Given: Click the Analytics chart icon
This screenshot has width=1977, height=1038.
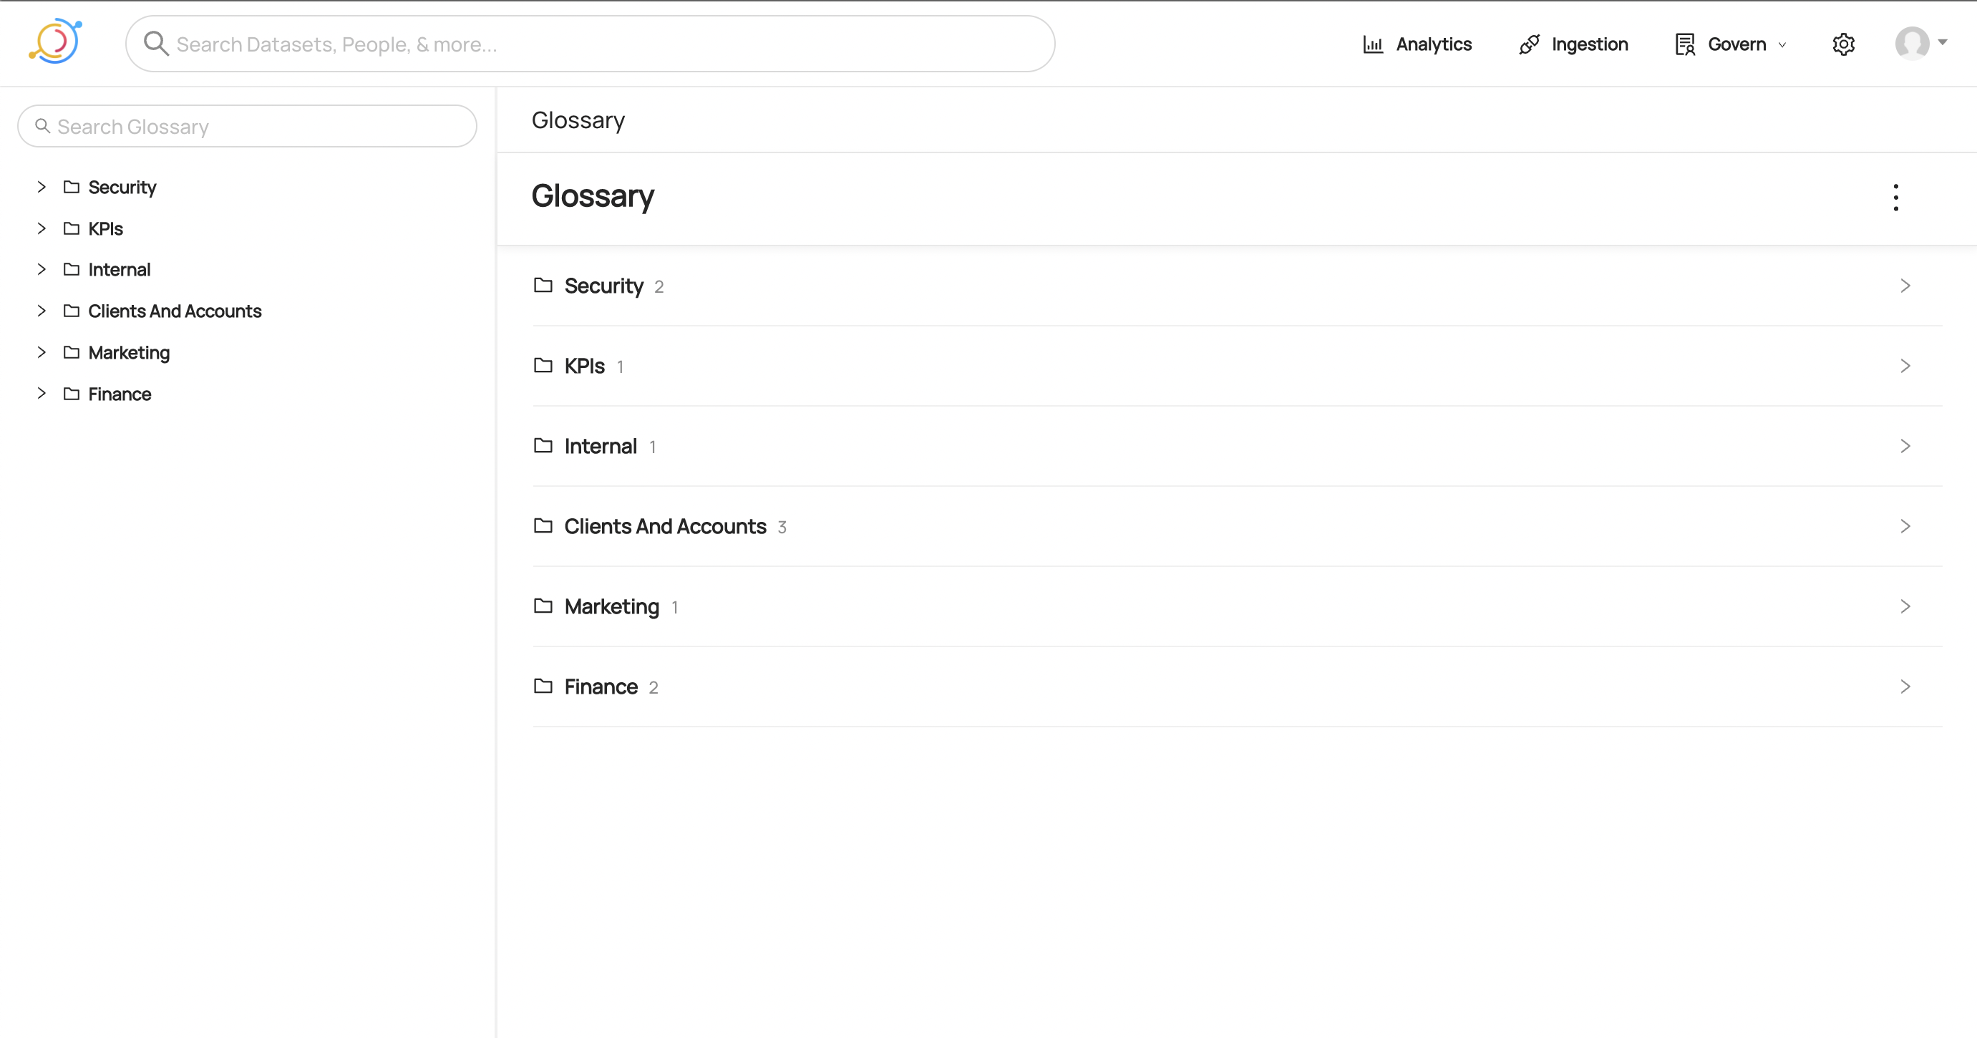Looking at the screenshot, I should pyautogui.click(x=1372, y=44).
